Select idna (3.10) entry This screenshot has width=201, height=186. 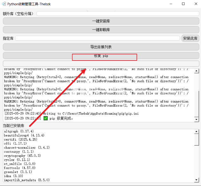(x=14, y=176)
